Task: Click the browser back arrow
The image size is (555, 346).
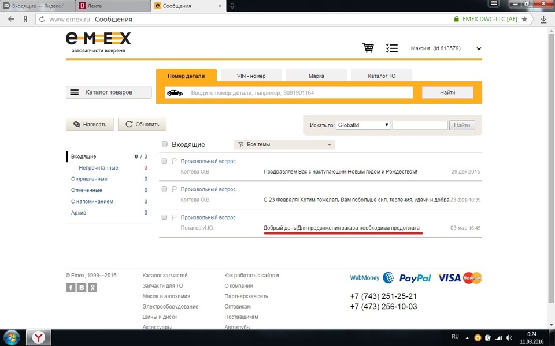Action: click(11, 18)
